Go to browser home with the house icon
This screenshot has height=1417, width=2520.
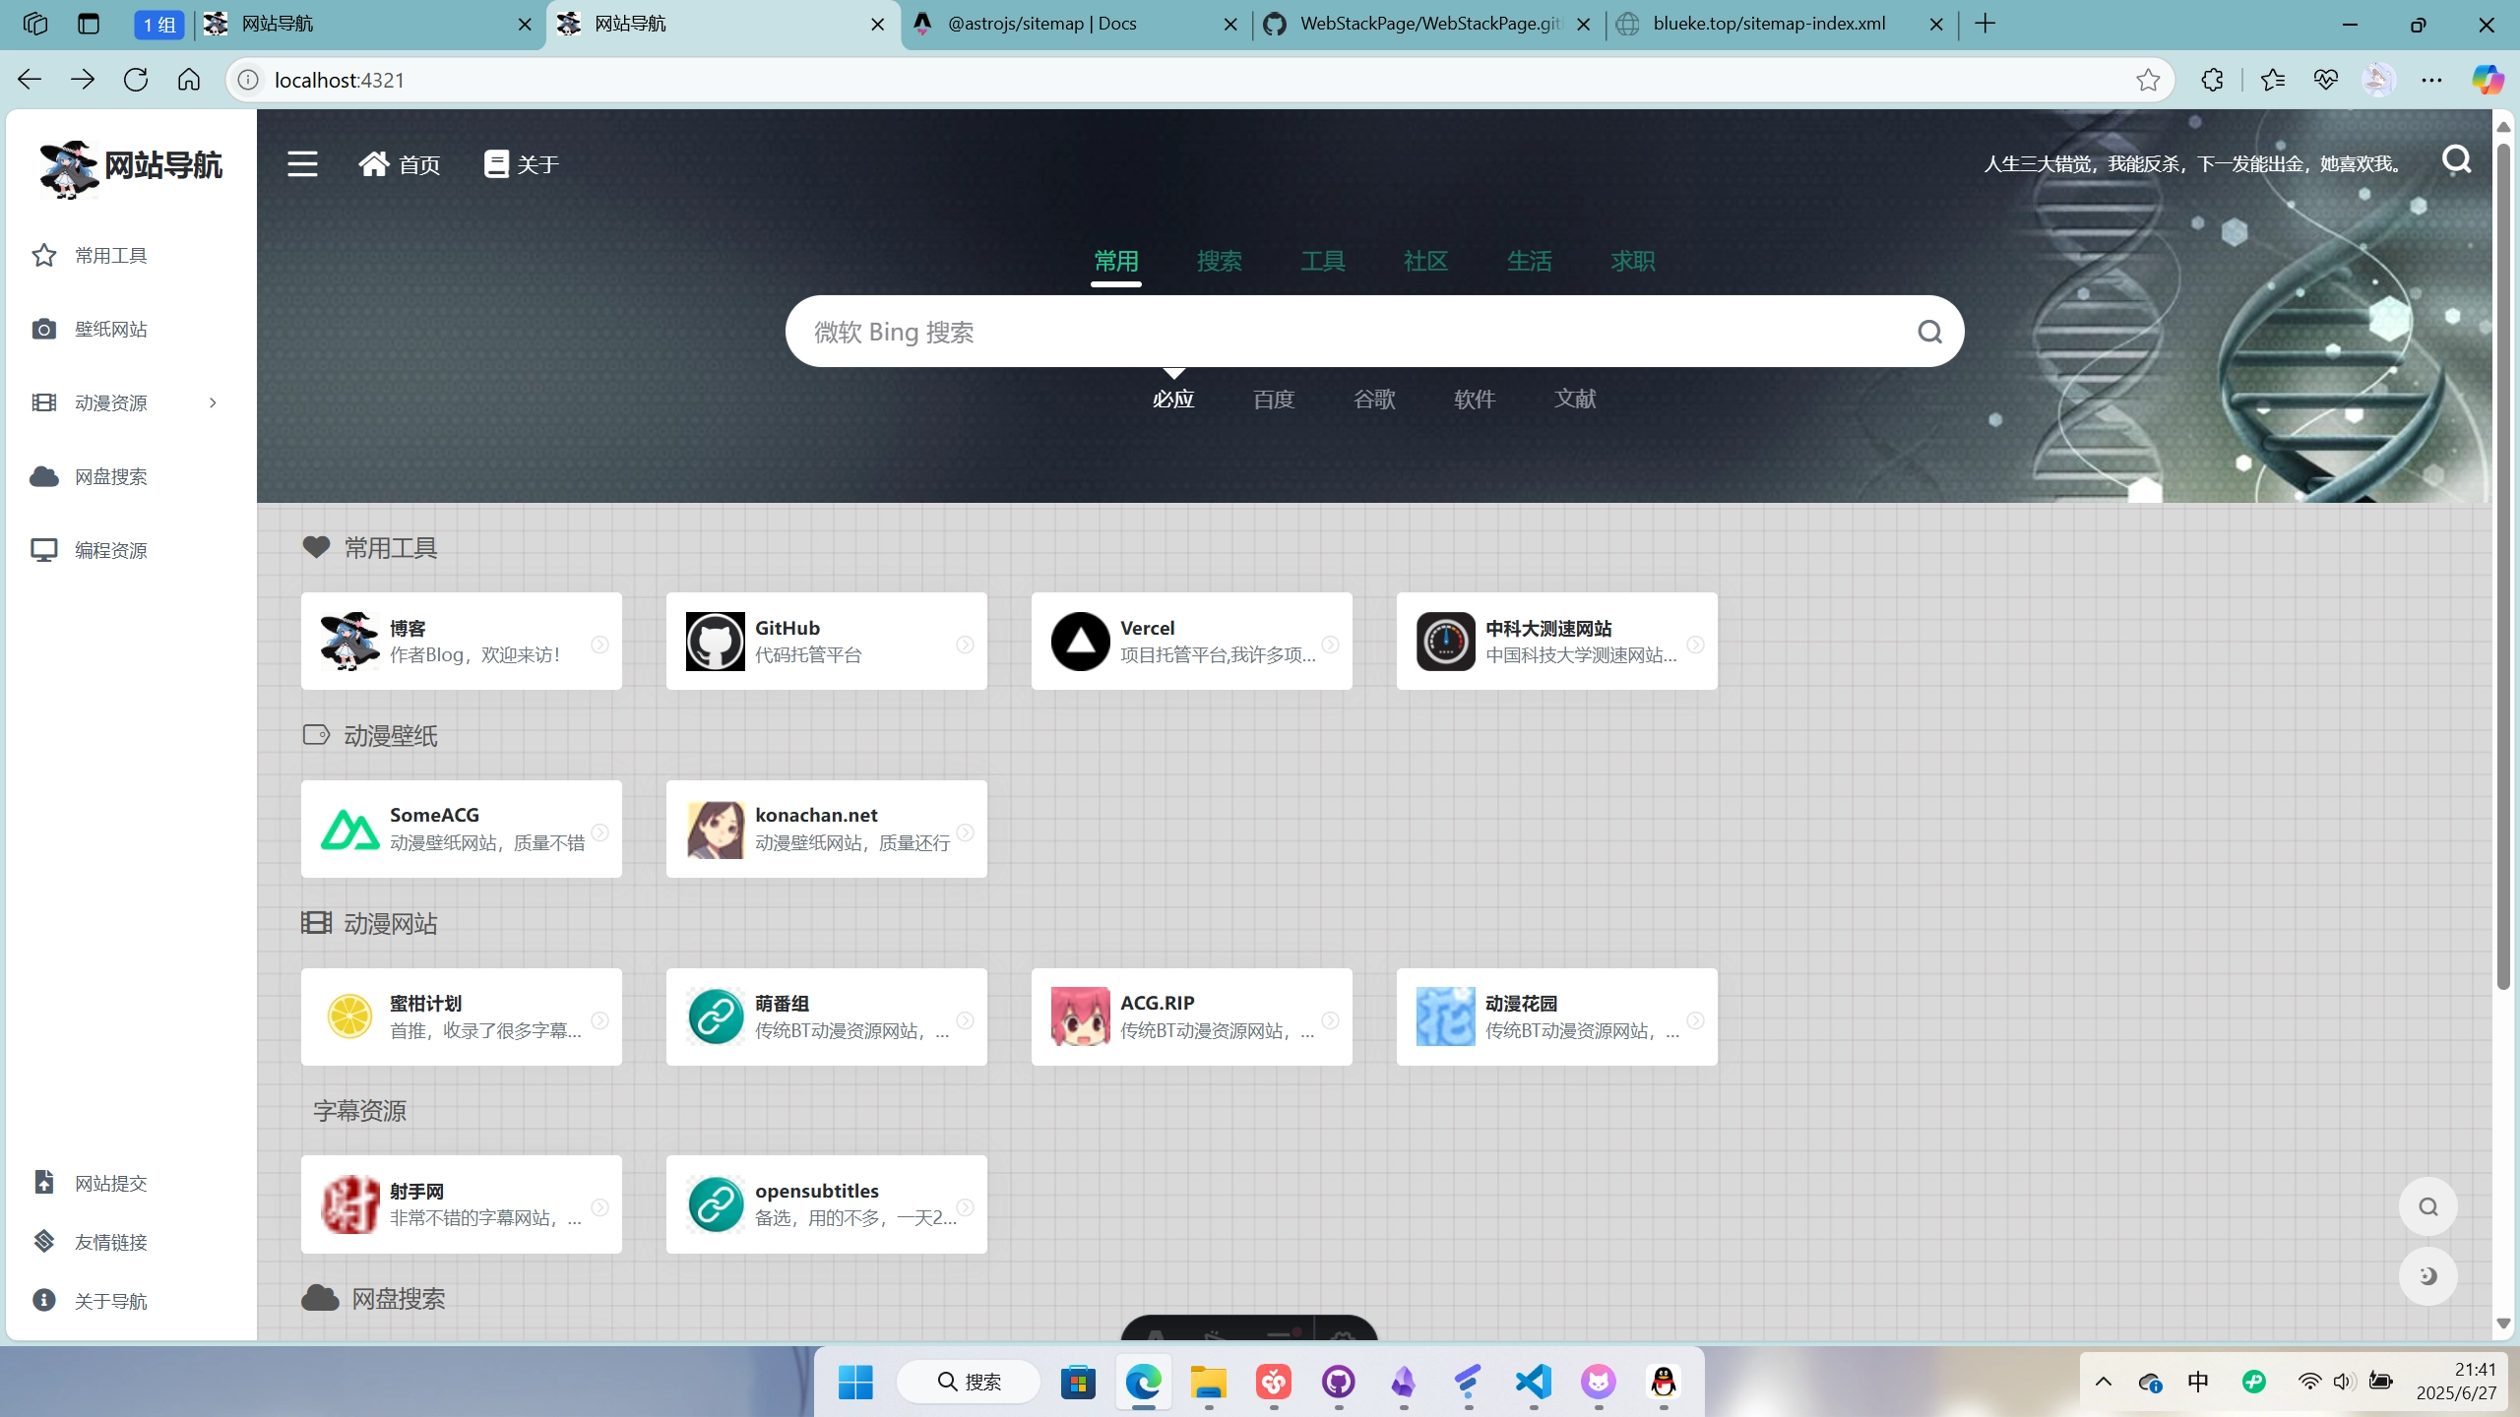pos(189,80)
